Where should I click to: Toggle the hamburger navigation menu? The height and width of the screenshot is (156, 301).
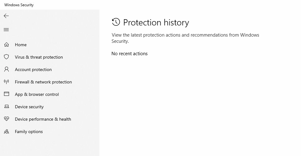pyautogui.click(x=6, y=30)
